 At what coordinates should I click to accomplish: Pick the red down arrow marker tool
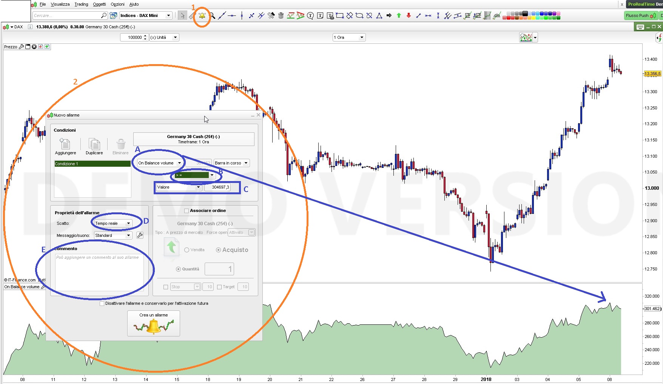tap(409, 15)
